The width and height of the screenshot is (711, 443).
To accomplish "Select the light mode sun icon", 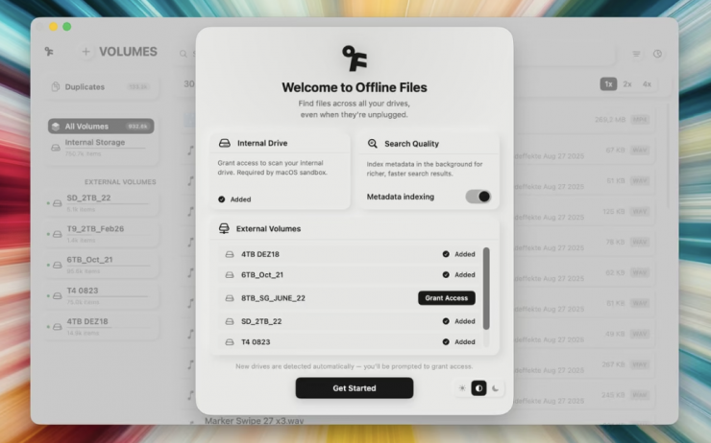I will click(x=461, y=388).
